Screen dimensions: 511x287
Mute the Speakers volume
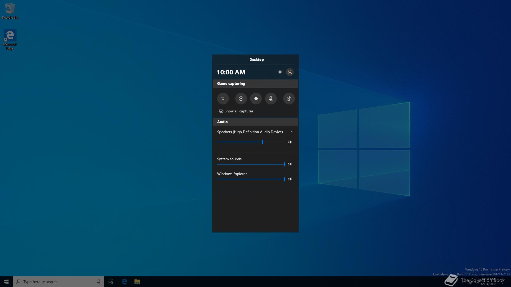click(290, 142)
